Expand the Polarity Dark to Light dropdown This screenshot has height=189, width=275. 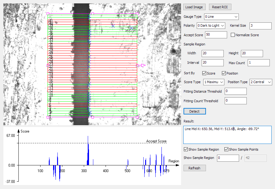pyautogui.click(x=211, y=25)
